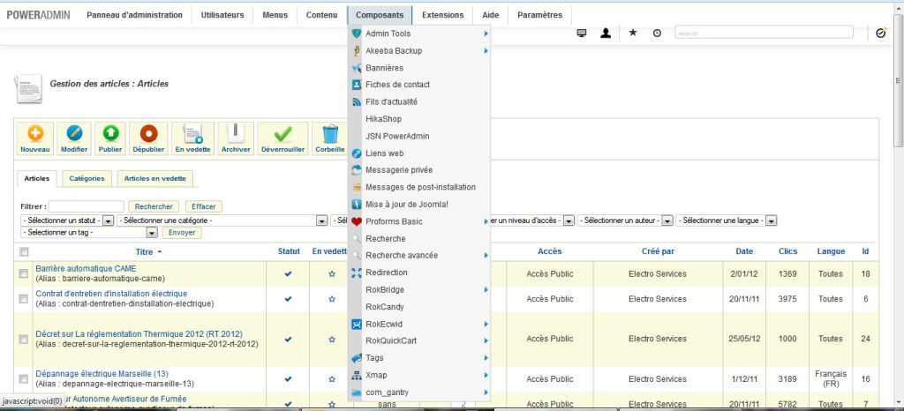Open Panneau d'administration menu
This screenshot has width=904, height=411.
pos(134,15)
